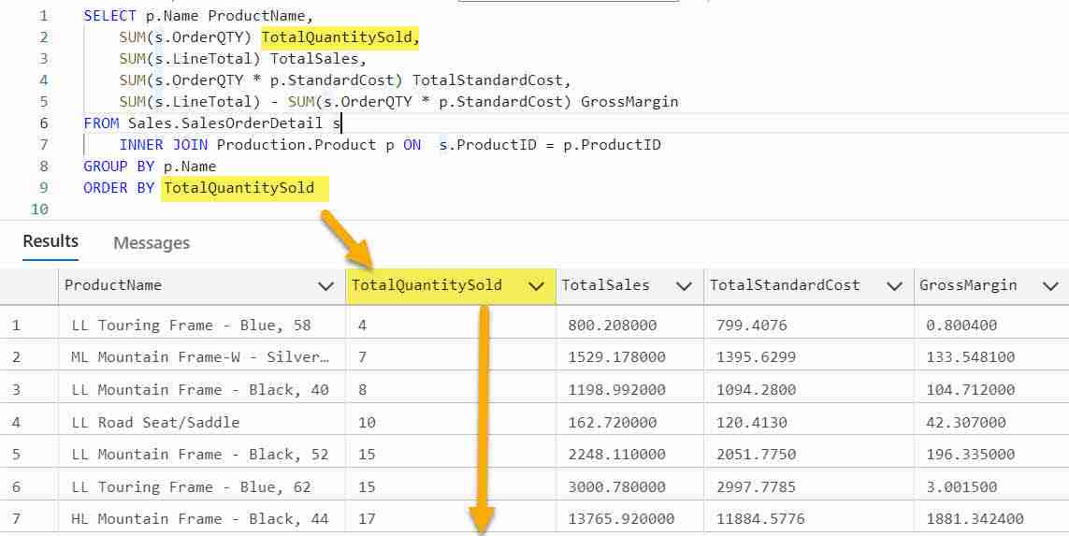1069x536 pixels.
Task: Open TotalSales column chevron menu
Action: (x=684, y=286)
